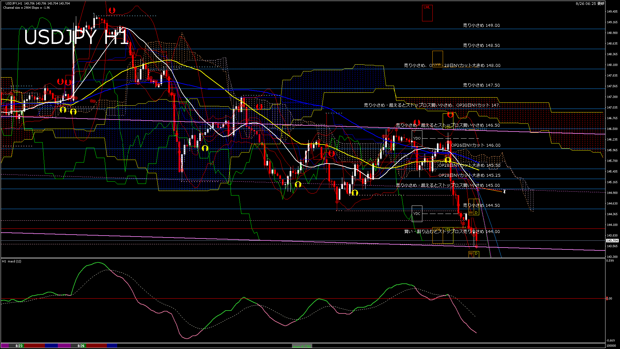Toggle the macd ON button
The height and width of the screenshot is (349, 620).
[302, 346]
